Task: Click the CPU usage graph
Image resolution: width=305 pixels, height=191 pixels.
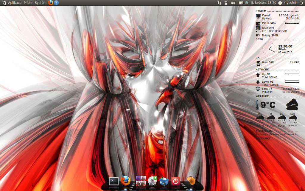Action: (292, 23)
